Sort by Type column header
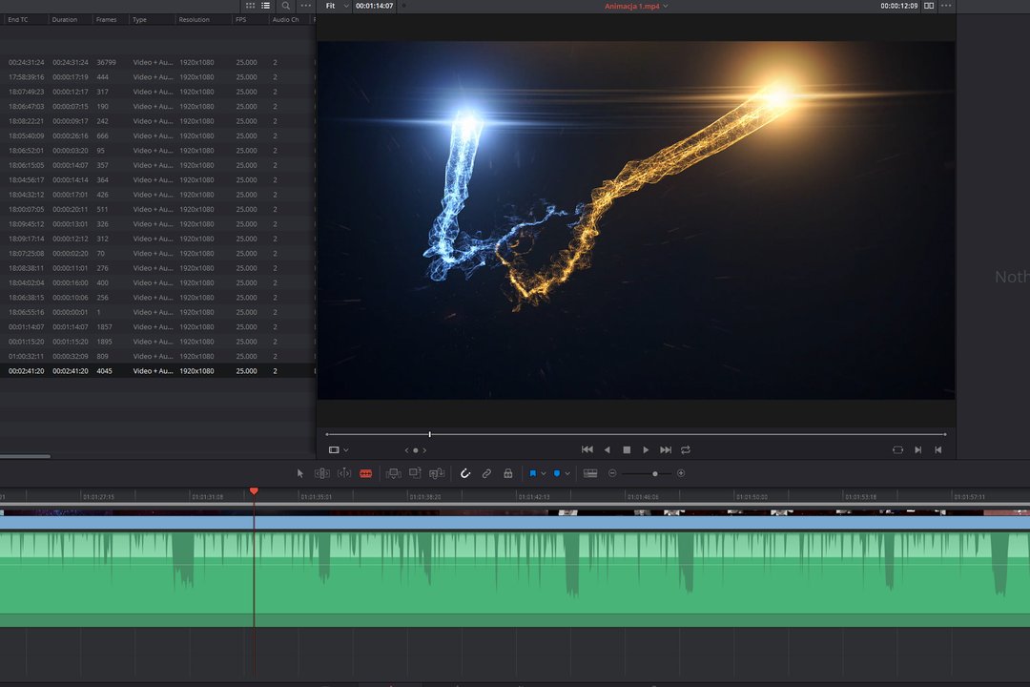The height and width of the screenshot is (687, 1030). (x=139, y=20)
